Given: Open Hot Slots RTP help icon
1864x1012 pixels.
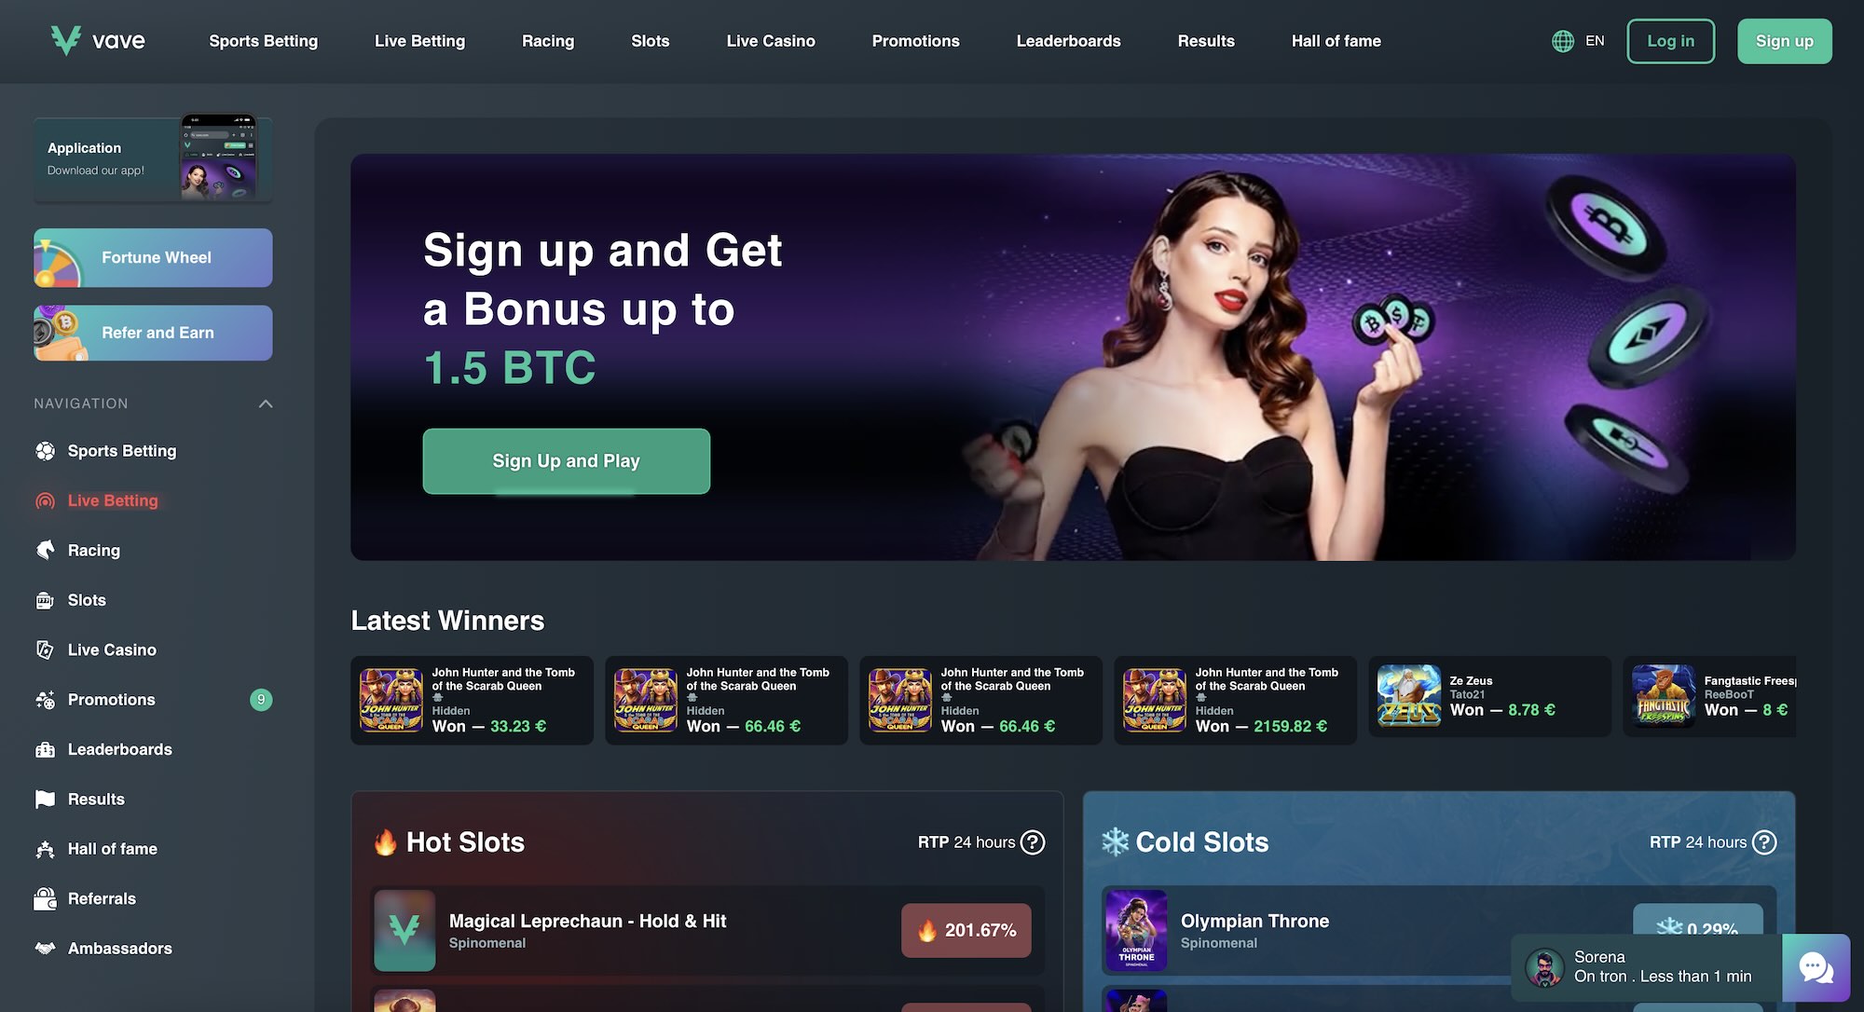Looking at the screenshot, I should 1033,842.
